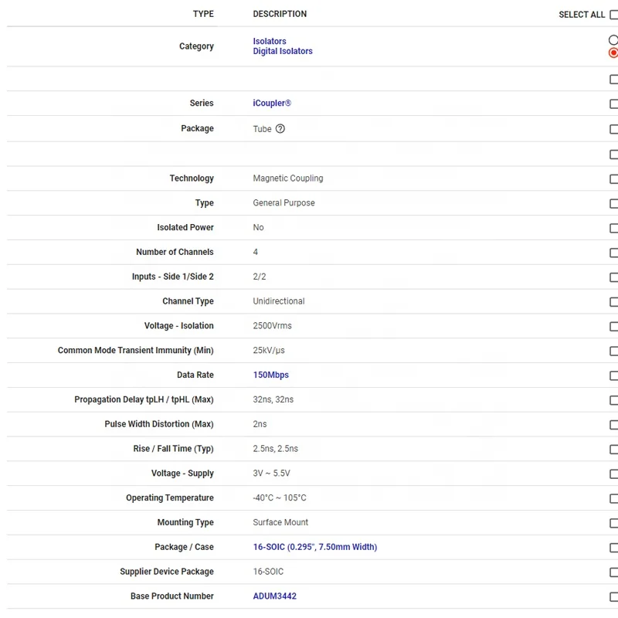Tick the Data Rate row checkbox
Image resolution: width=618 pixels, height=618 pixels.
click(613, 376)
